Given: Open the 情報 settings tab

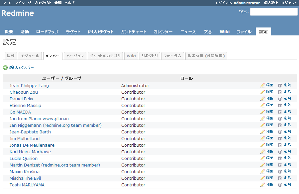Looking at the screenshot, I should (11, 56).
